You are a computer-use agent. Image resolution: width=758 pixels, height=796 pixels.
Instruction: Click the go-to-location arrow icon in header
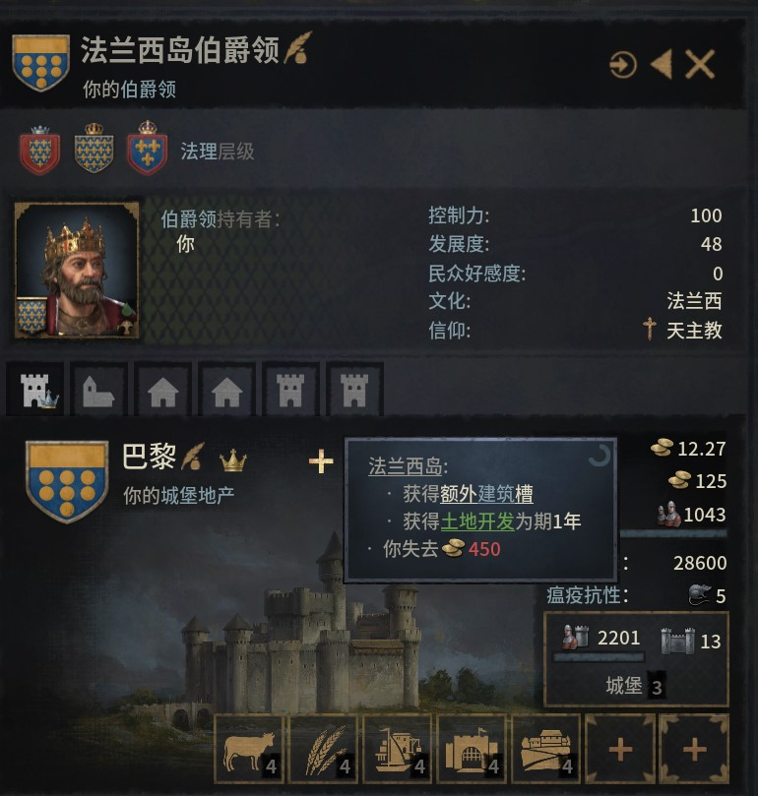[623, 65]
